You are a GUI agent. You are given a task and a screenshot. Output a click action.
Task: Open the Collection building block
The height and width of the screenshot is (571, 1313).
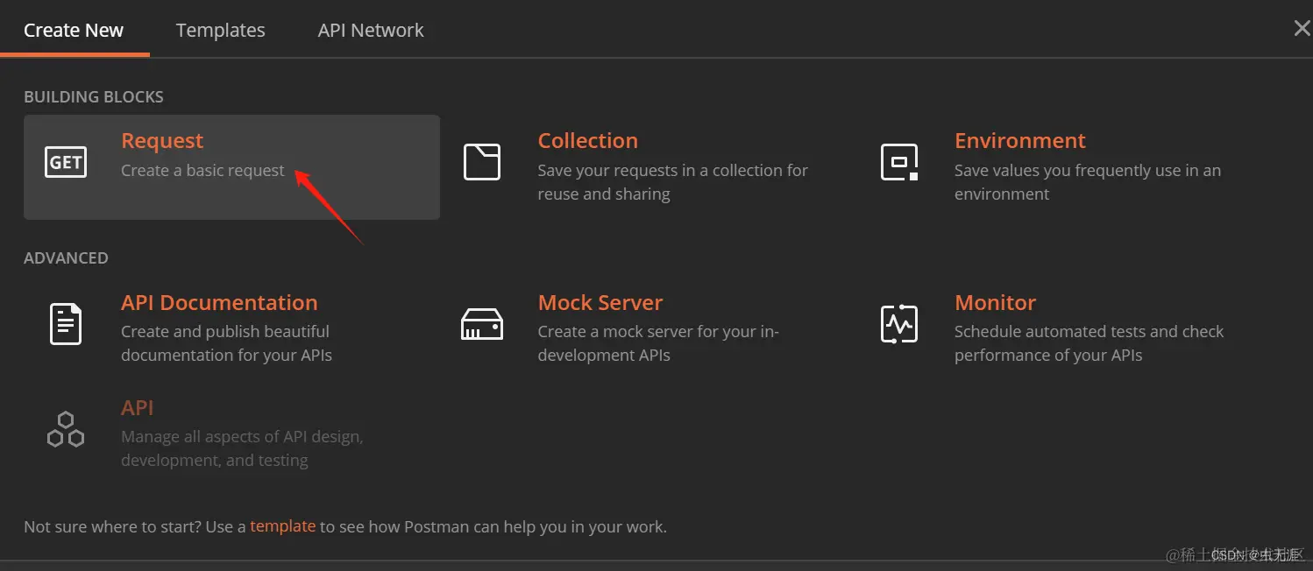[x=588, y=141]
